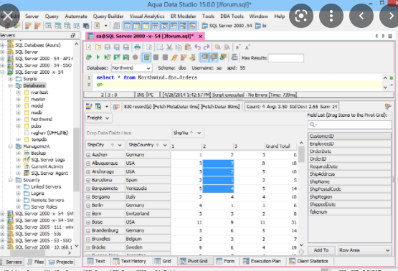398x271 pixels.
Task: Switch to the Files panel tab
Action: (x=36, y=262)
